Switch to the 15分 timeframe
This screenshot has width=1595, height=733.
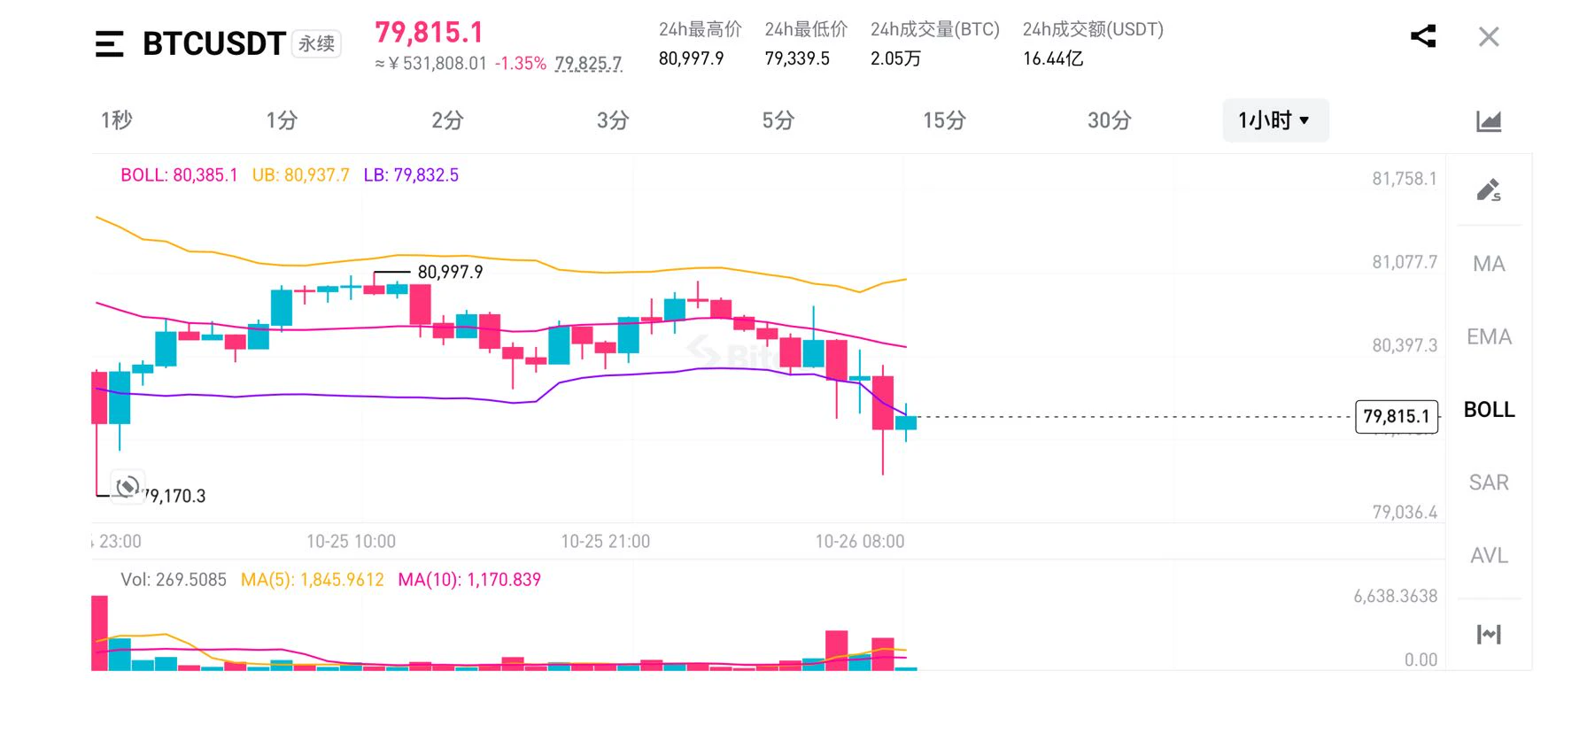pos(944,120)
